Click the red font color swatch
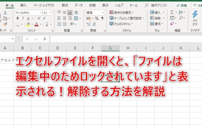This screenshot has height=128, width=202. [x=36, y=24]
